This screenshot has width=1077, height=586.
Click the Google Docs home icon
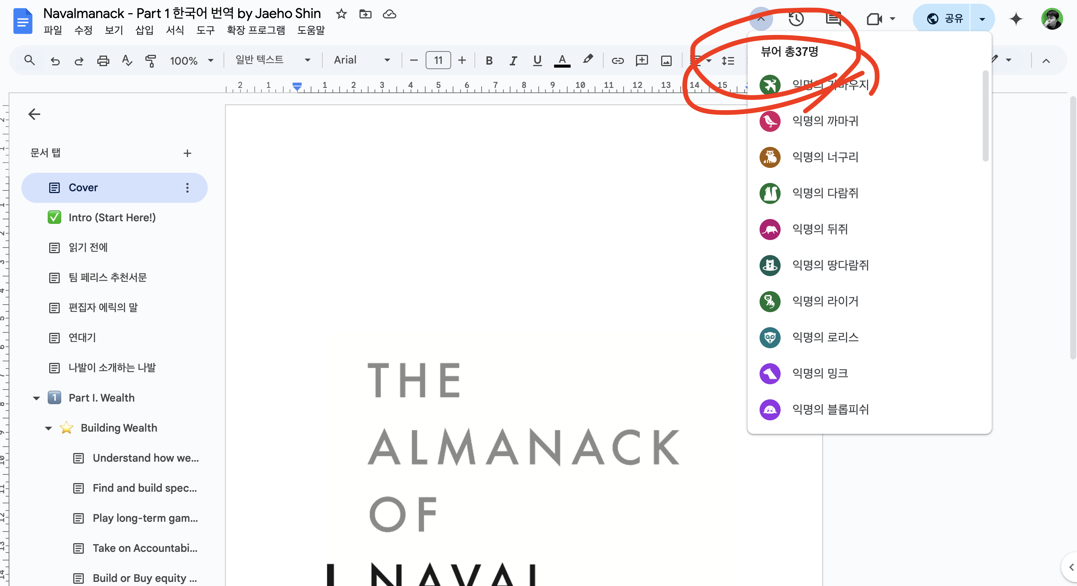[x=23, y=21]
